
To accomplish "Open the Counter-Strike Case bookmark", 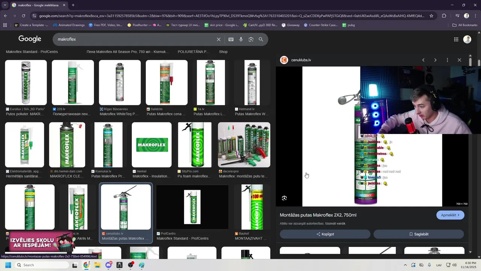I will pyautogui.click(x=321, y=25).
